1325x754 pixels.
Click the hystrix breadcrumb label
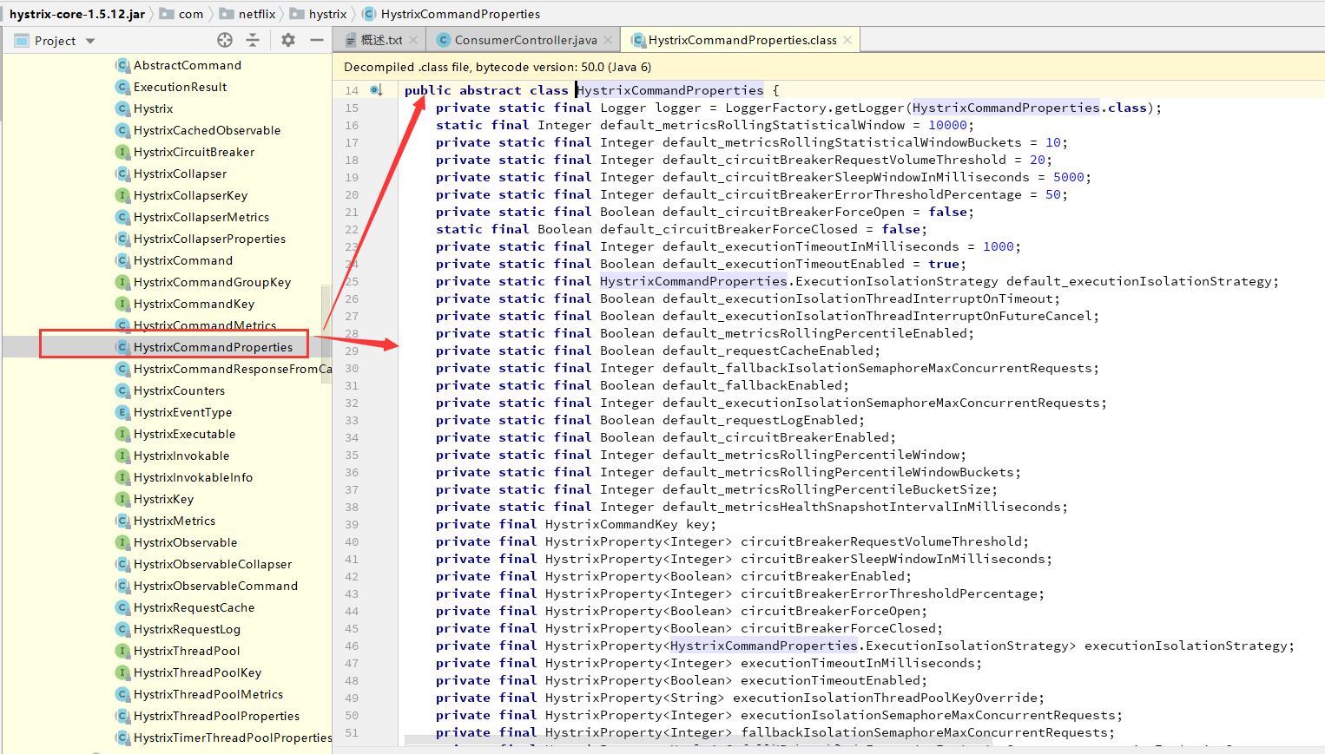(327, 14)
